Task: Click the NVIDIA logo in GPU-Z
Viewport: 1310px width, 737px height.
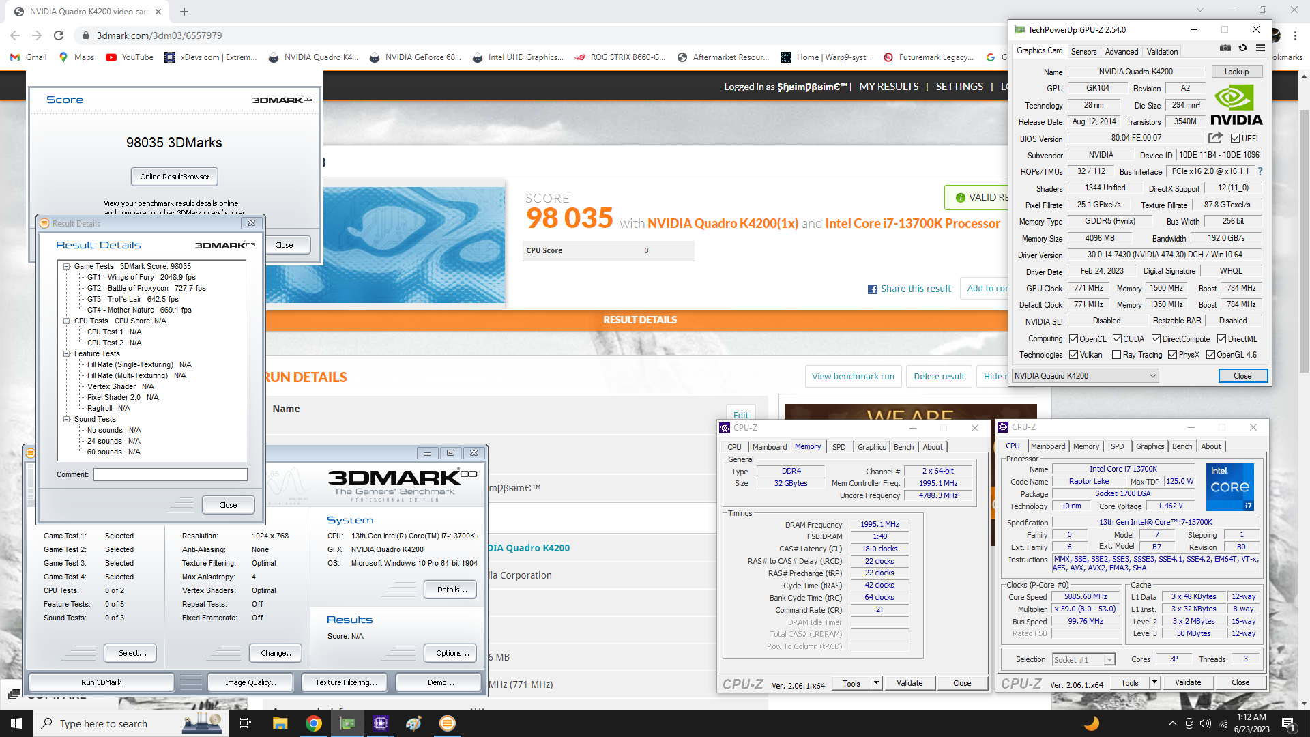Action: point(1236,106)
